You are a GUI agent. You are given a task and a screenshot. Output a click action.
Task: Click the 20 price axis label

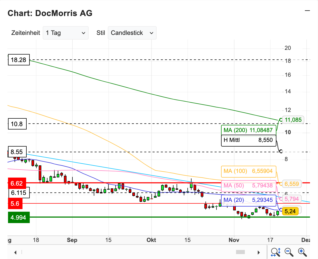[x=288, y=48]
